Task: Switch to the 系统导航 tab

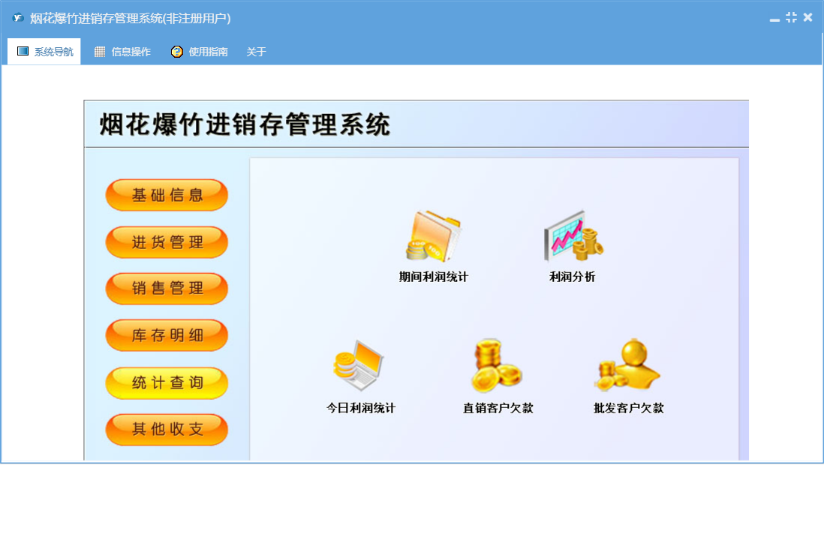Action: [x=45, y=52]
